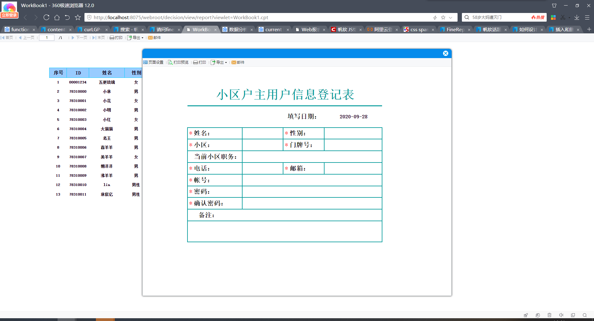Viewport: 594px width, 321px height.
Task: Click the speaker mute icon in status bar
Action: pos(561,315)
